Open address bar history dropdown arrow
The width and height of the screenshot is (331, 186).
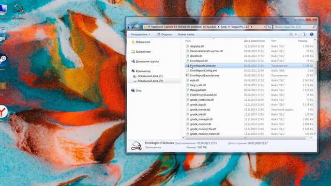point(265,27)
